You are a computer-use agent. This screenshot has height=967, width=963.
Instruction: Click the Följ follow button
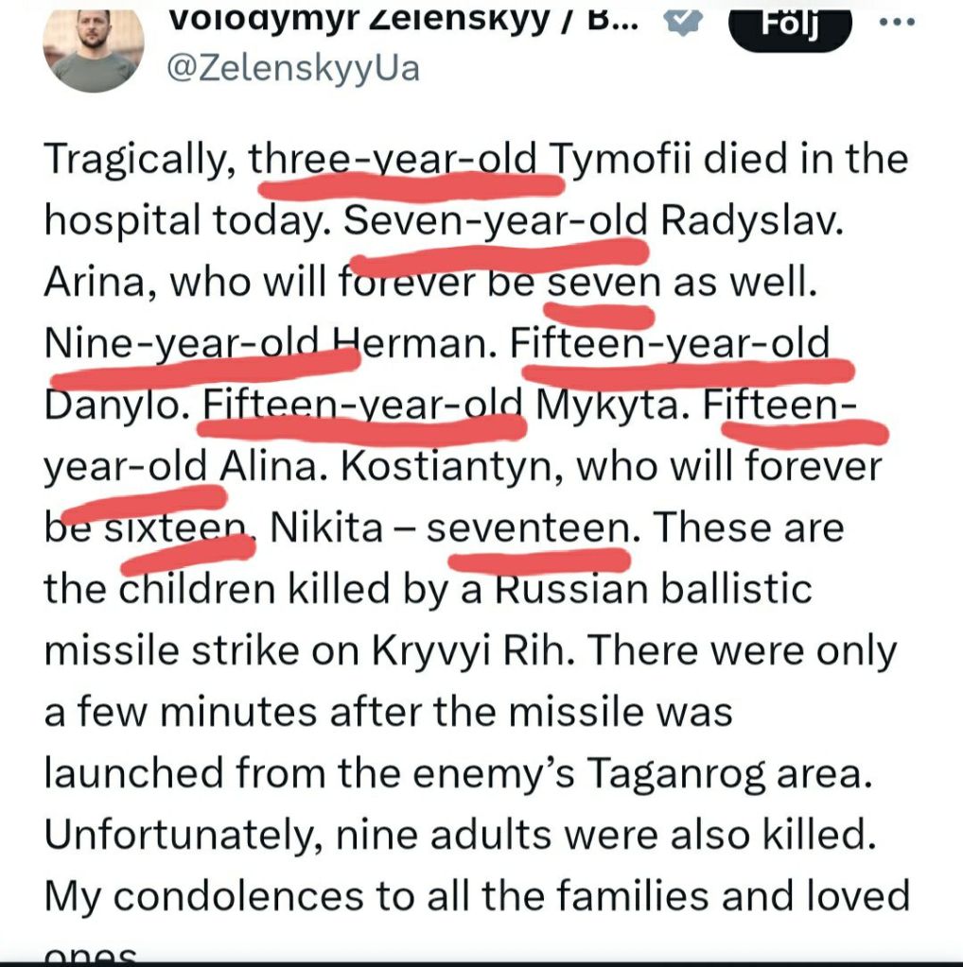point(789,23)
